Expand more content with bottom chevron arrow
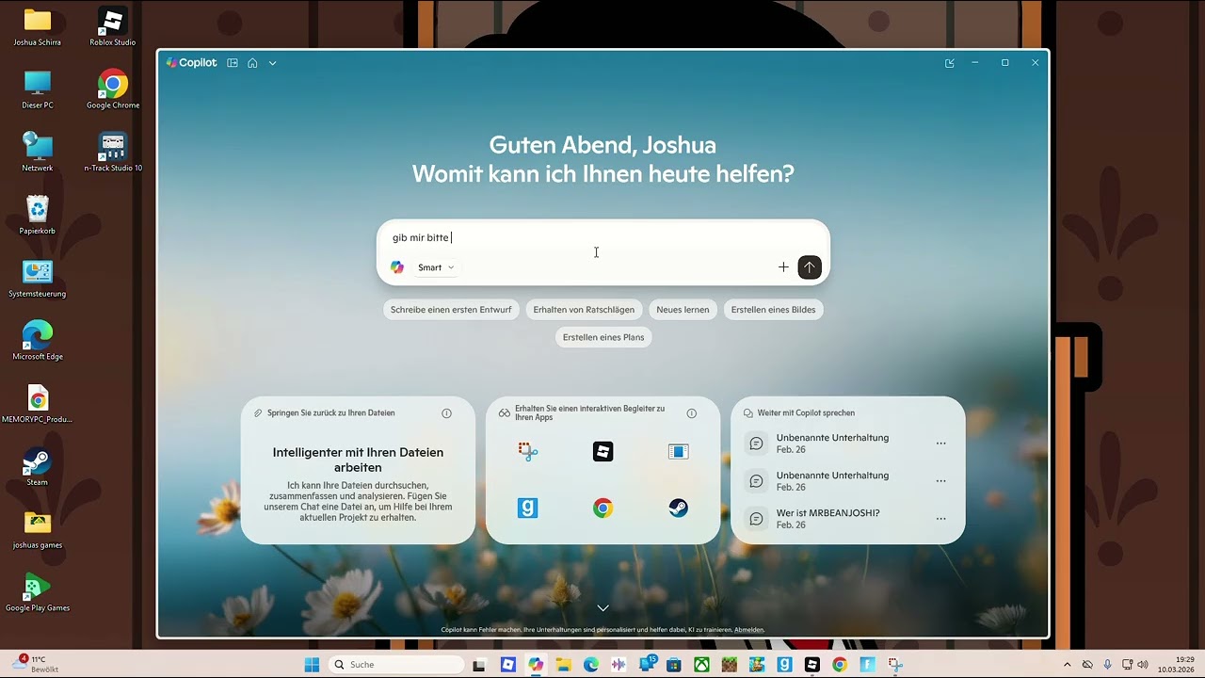The height and width of the screenshot is (678, 1205). 603,608
